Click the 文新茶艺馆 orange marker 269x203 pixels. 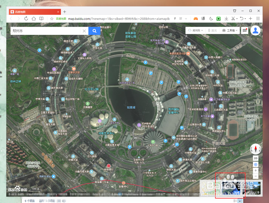click(x=74, y=69)
